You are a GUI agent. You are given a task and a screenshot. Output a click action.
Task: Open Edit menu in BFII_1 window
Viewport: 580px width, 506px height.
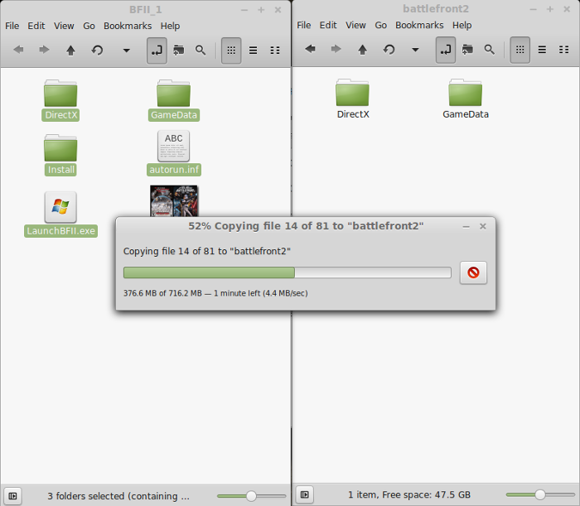click(36, 26)
